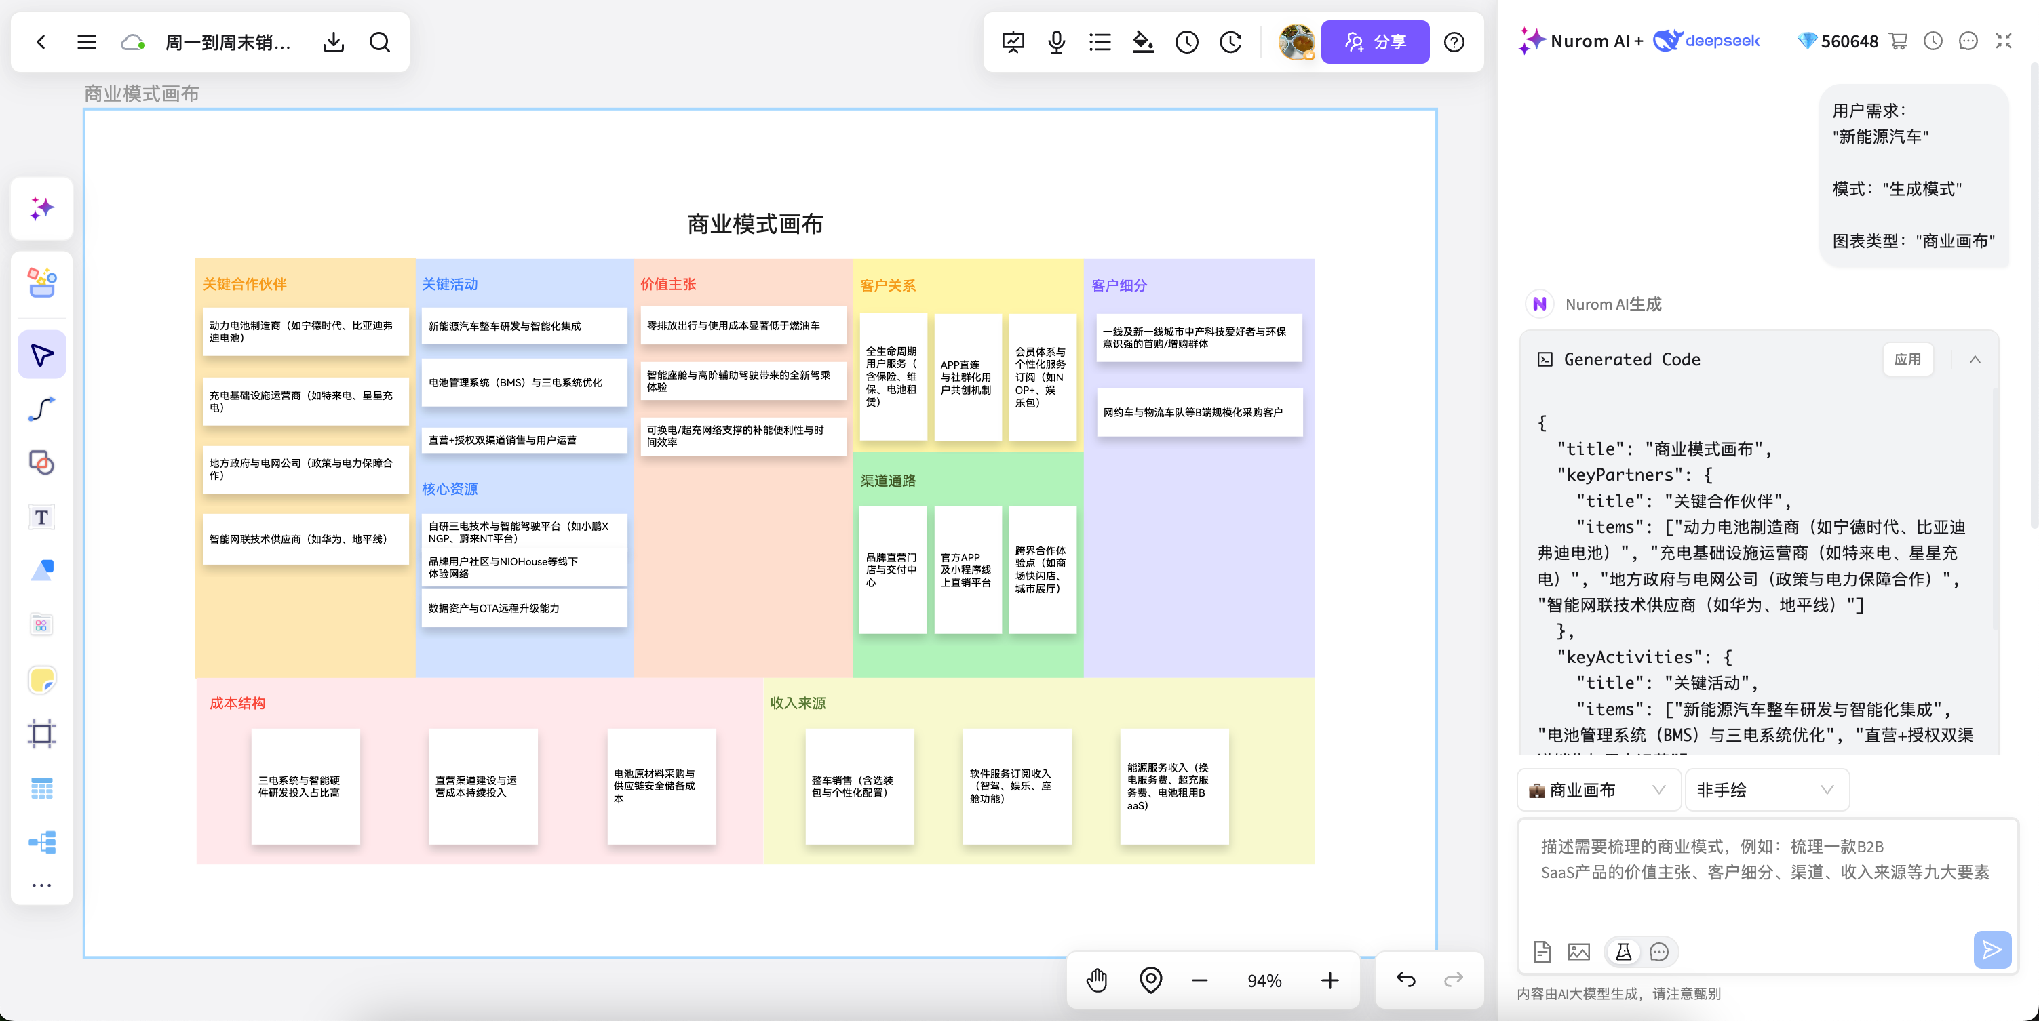The image size is (2039, 1021).
Task: Select the 成本结构 heading
Action: [237, 703]
